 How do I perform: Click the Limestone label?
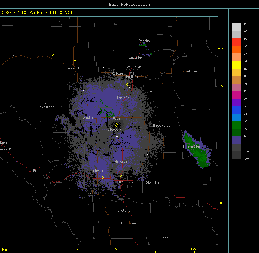pos(46,107)
